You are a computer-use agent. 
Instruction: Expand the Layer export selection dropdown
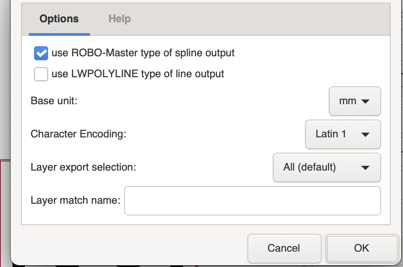point(327,168)
